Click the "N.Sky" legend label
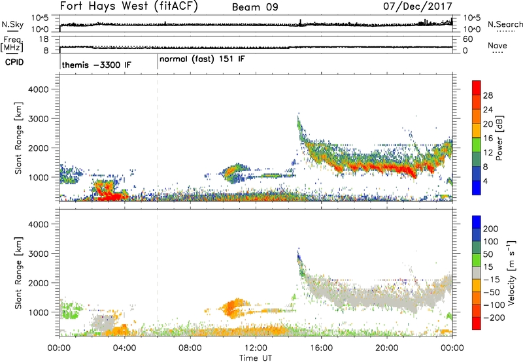523x362 pixels. coord(12,24)
